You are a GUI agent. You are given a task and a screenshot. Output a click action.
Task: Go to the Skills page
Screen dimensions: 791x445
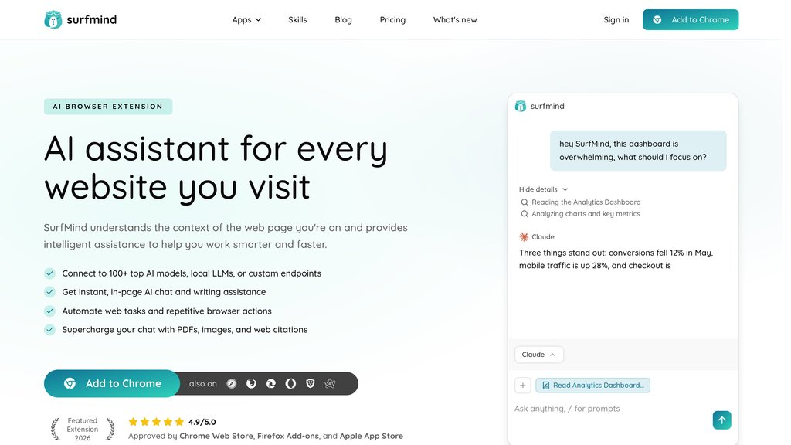(x=297, y=19)
